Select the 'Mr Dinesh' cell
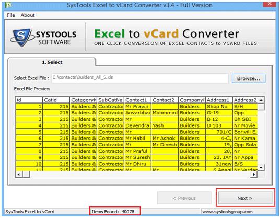Image resolution: width=280 pixels, height=218 pixels. click(x=165, y=145)
